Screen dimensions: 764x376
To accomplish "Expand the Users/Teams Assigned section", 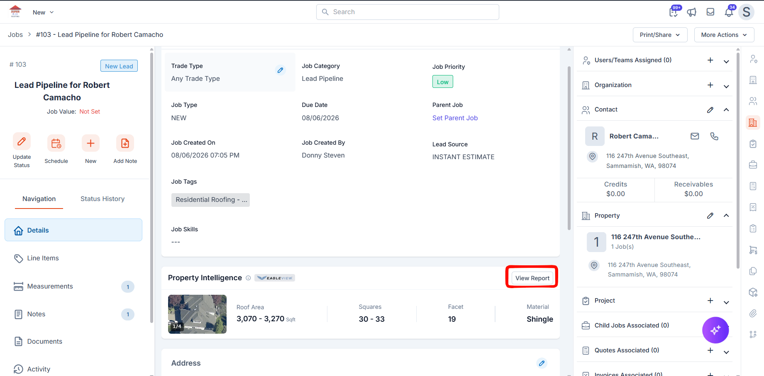I will [726, 61].
